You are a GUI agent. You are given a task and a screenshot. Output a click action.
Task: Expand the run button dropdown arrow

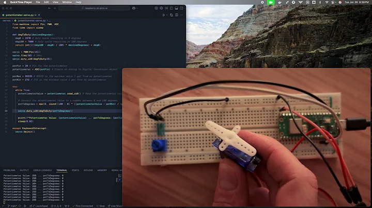[x=167, y=15]
